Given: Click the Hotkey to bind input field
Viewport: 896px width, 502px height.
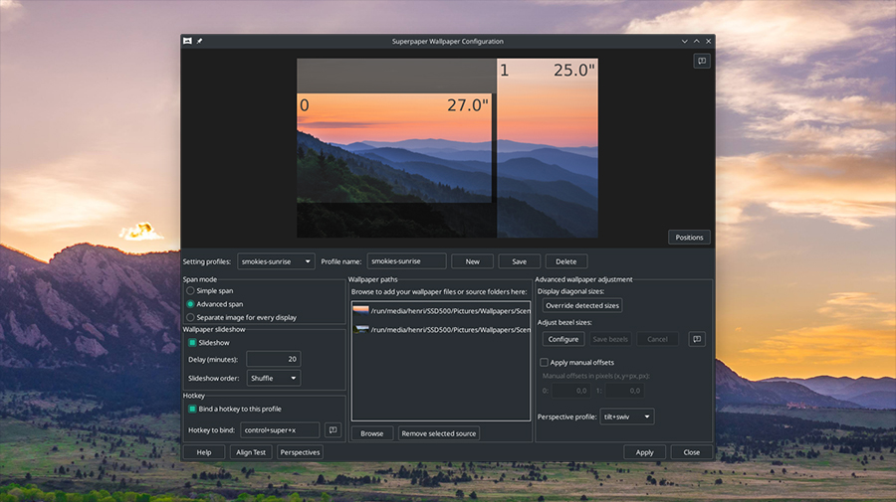Looking at the screenshot, I should point(280,429).
